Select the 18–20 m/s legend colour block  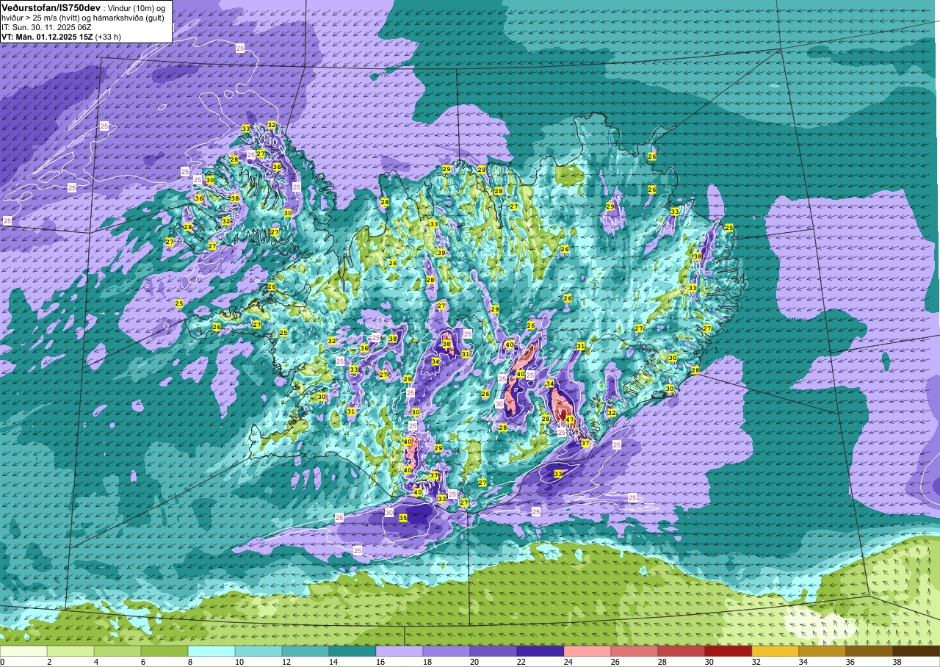point(446,652)
